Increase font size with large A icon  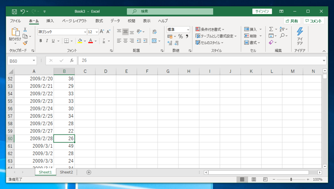(x=102, y=31)
